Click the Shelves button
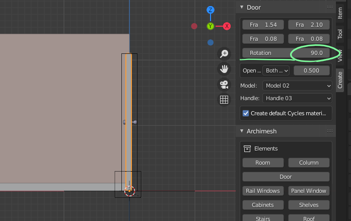The image size is (351, 221). coord(309,205)
